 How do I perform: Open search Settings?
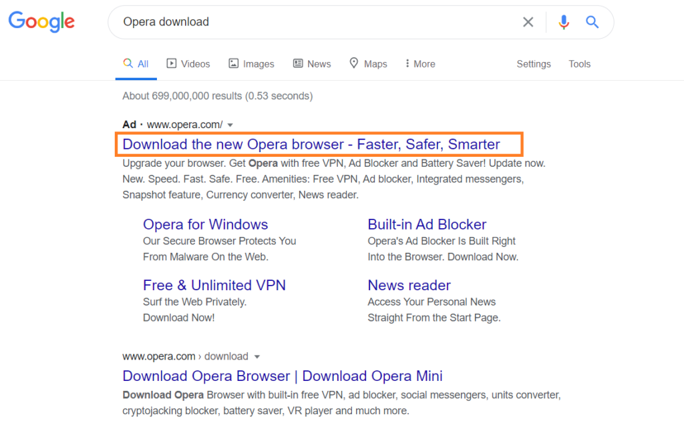(x=534, y=64)
